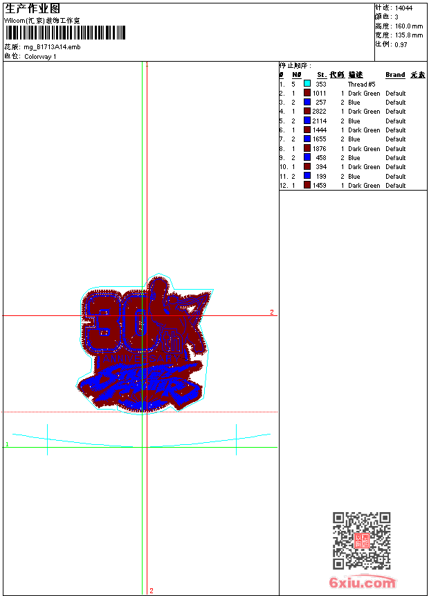429x596 pixels.
Task: Click the 'Default' brand in row 6
Action: tap(396, 130)
